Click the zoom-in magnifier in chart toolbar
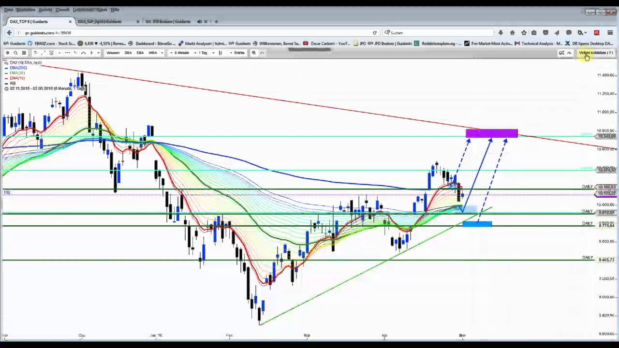This screenshot has height=348, width=619. tap(253, 53)
